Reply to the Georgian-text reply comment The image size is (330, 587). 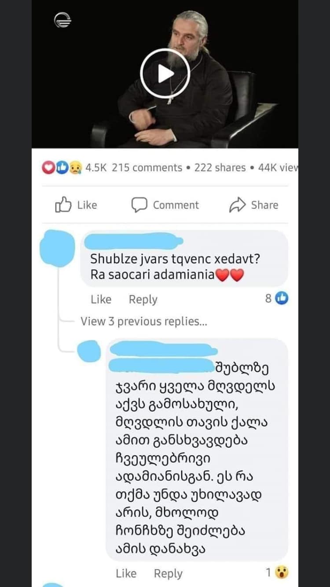pos(168,573)
